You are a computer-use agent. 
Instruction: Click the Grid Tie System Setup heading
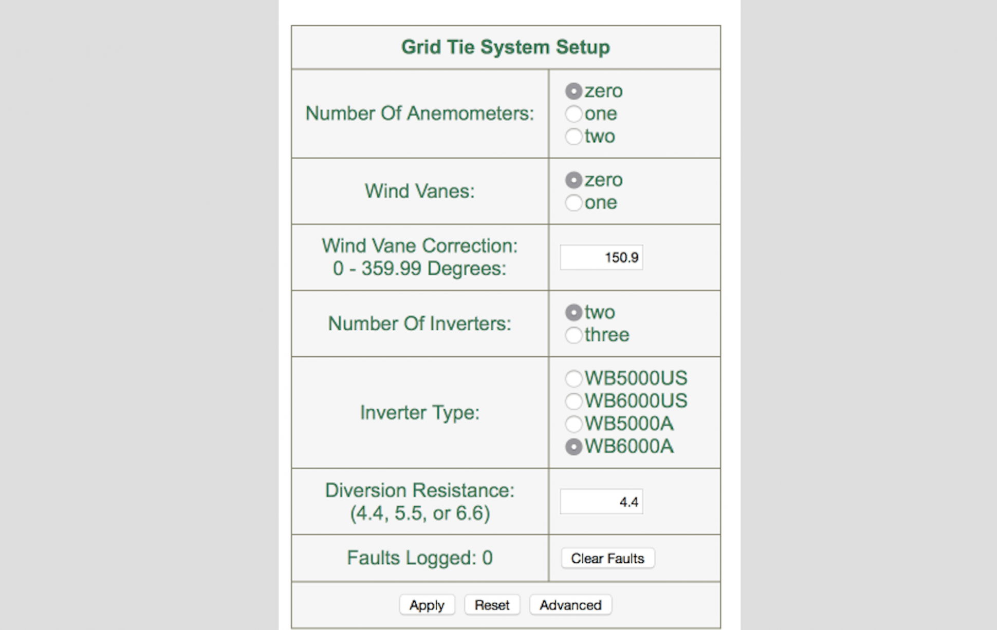pos(505,47)
